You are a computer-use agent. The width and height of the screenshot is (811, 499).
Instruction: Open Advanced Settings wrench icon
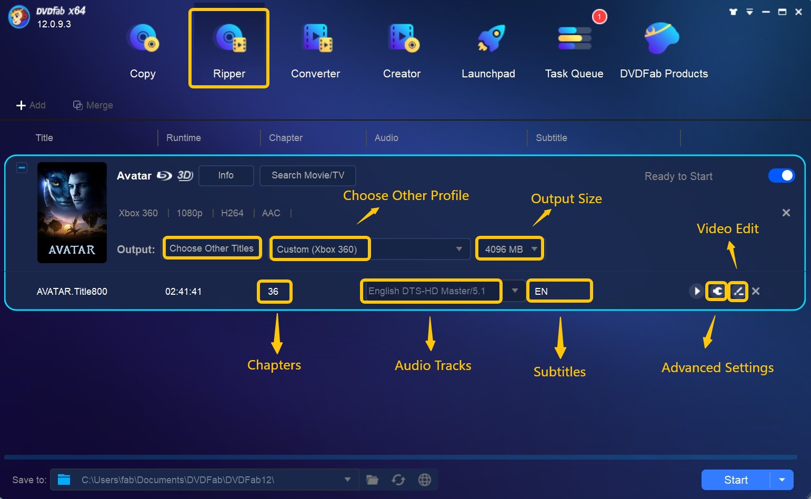(717, 291)
